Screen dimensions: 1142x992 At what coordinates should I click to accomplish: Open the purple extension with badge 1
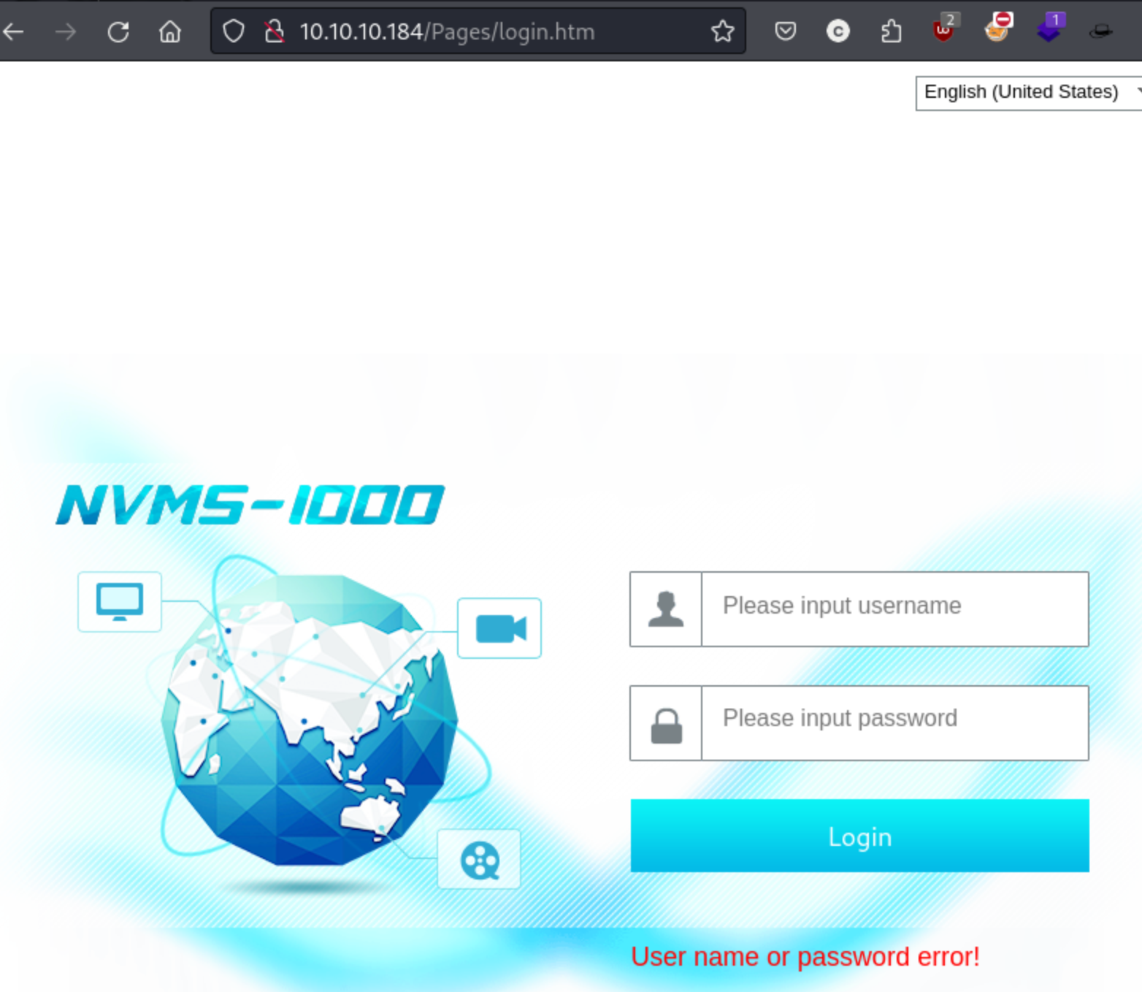point(1051,28)
